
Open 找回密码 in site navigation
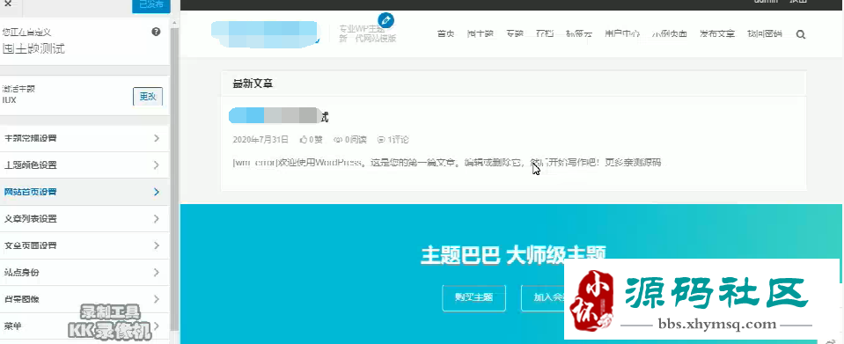point(764,34)
